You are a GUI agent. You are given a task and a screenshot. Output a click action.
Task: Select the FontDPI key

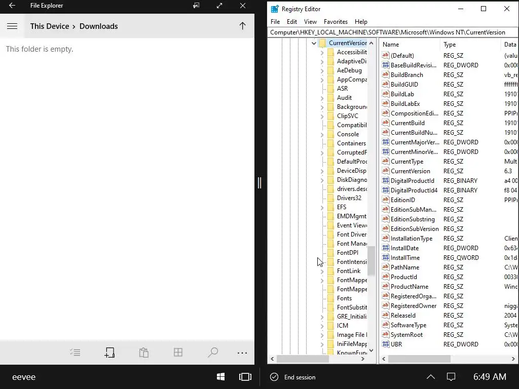click(348, 252)
